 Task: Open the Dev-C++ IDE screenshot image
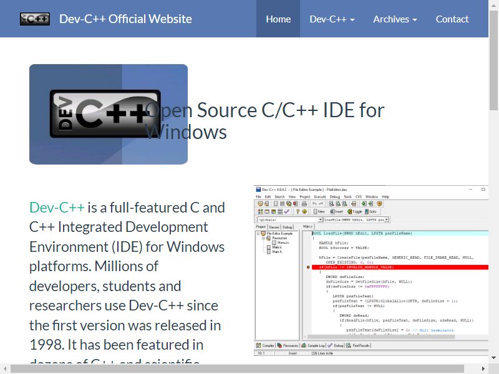[371, 271]
